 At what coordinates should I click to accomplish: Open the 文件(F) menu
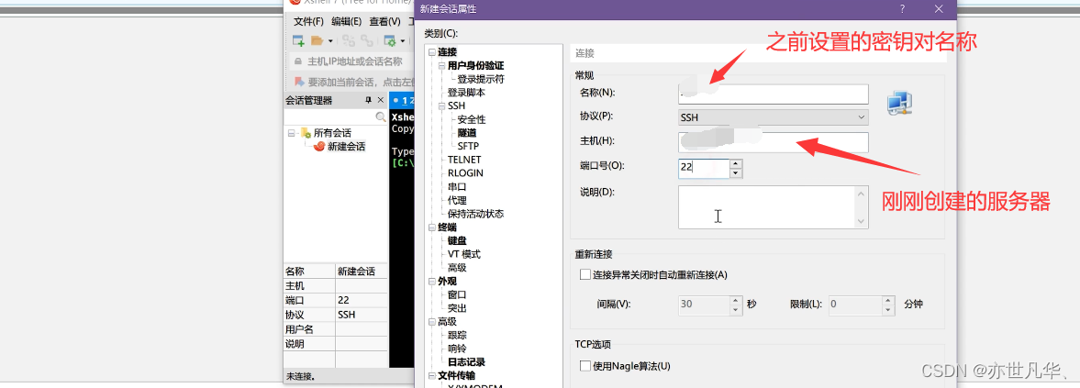[308, 21]
